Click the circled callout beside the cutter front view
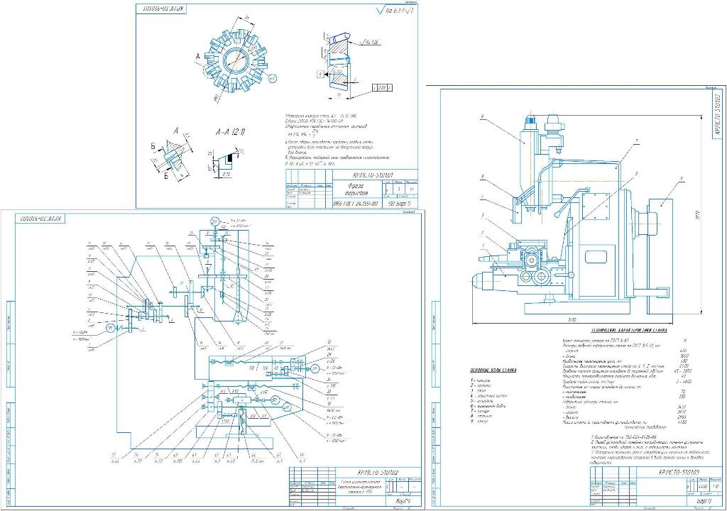Screen dimensions: 727x511 [x=272, y=78]
